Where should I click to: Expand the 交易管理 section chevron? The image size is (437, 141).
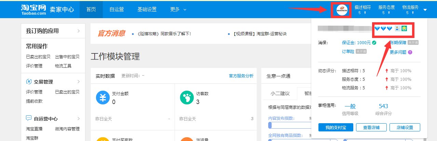coord(79,82)
